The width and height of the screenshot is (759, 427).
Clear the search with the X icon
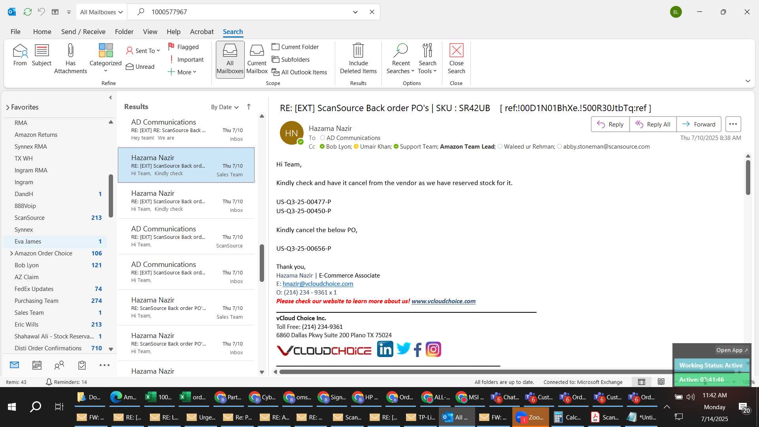[x=372, y=12]
